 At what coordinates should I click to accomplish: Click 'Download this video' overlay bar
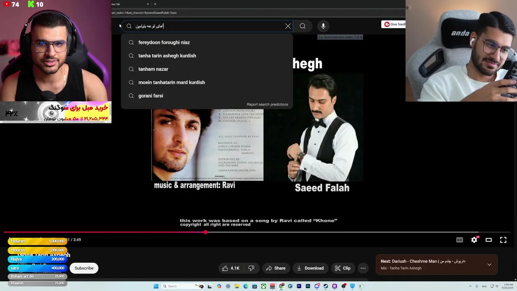coord(340,37)
